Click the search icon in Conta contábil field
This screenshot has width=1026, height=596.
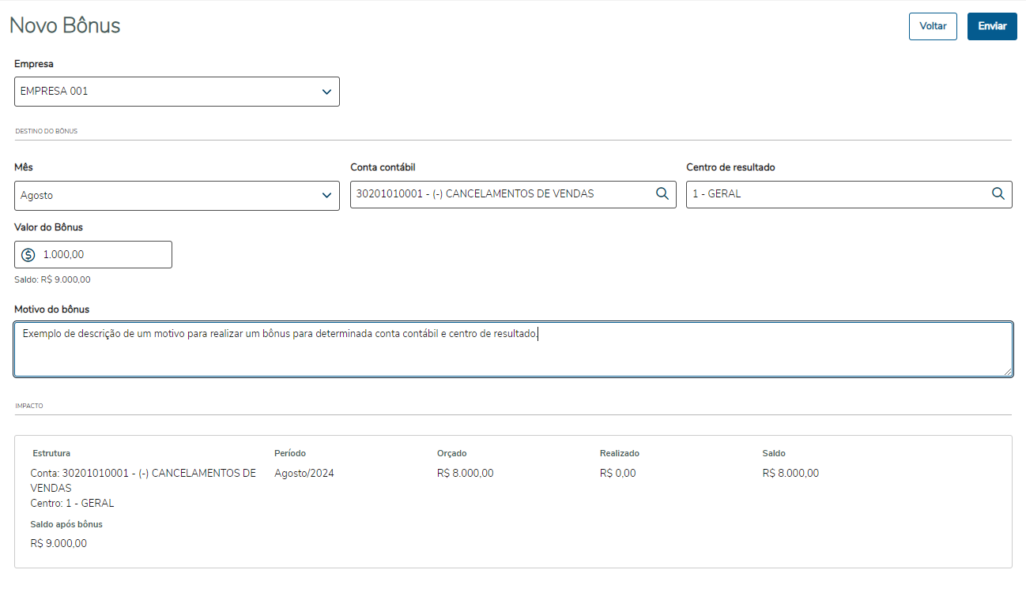[x=662, y=194]
